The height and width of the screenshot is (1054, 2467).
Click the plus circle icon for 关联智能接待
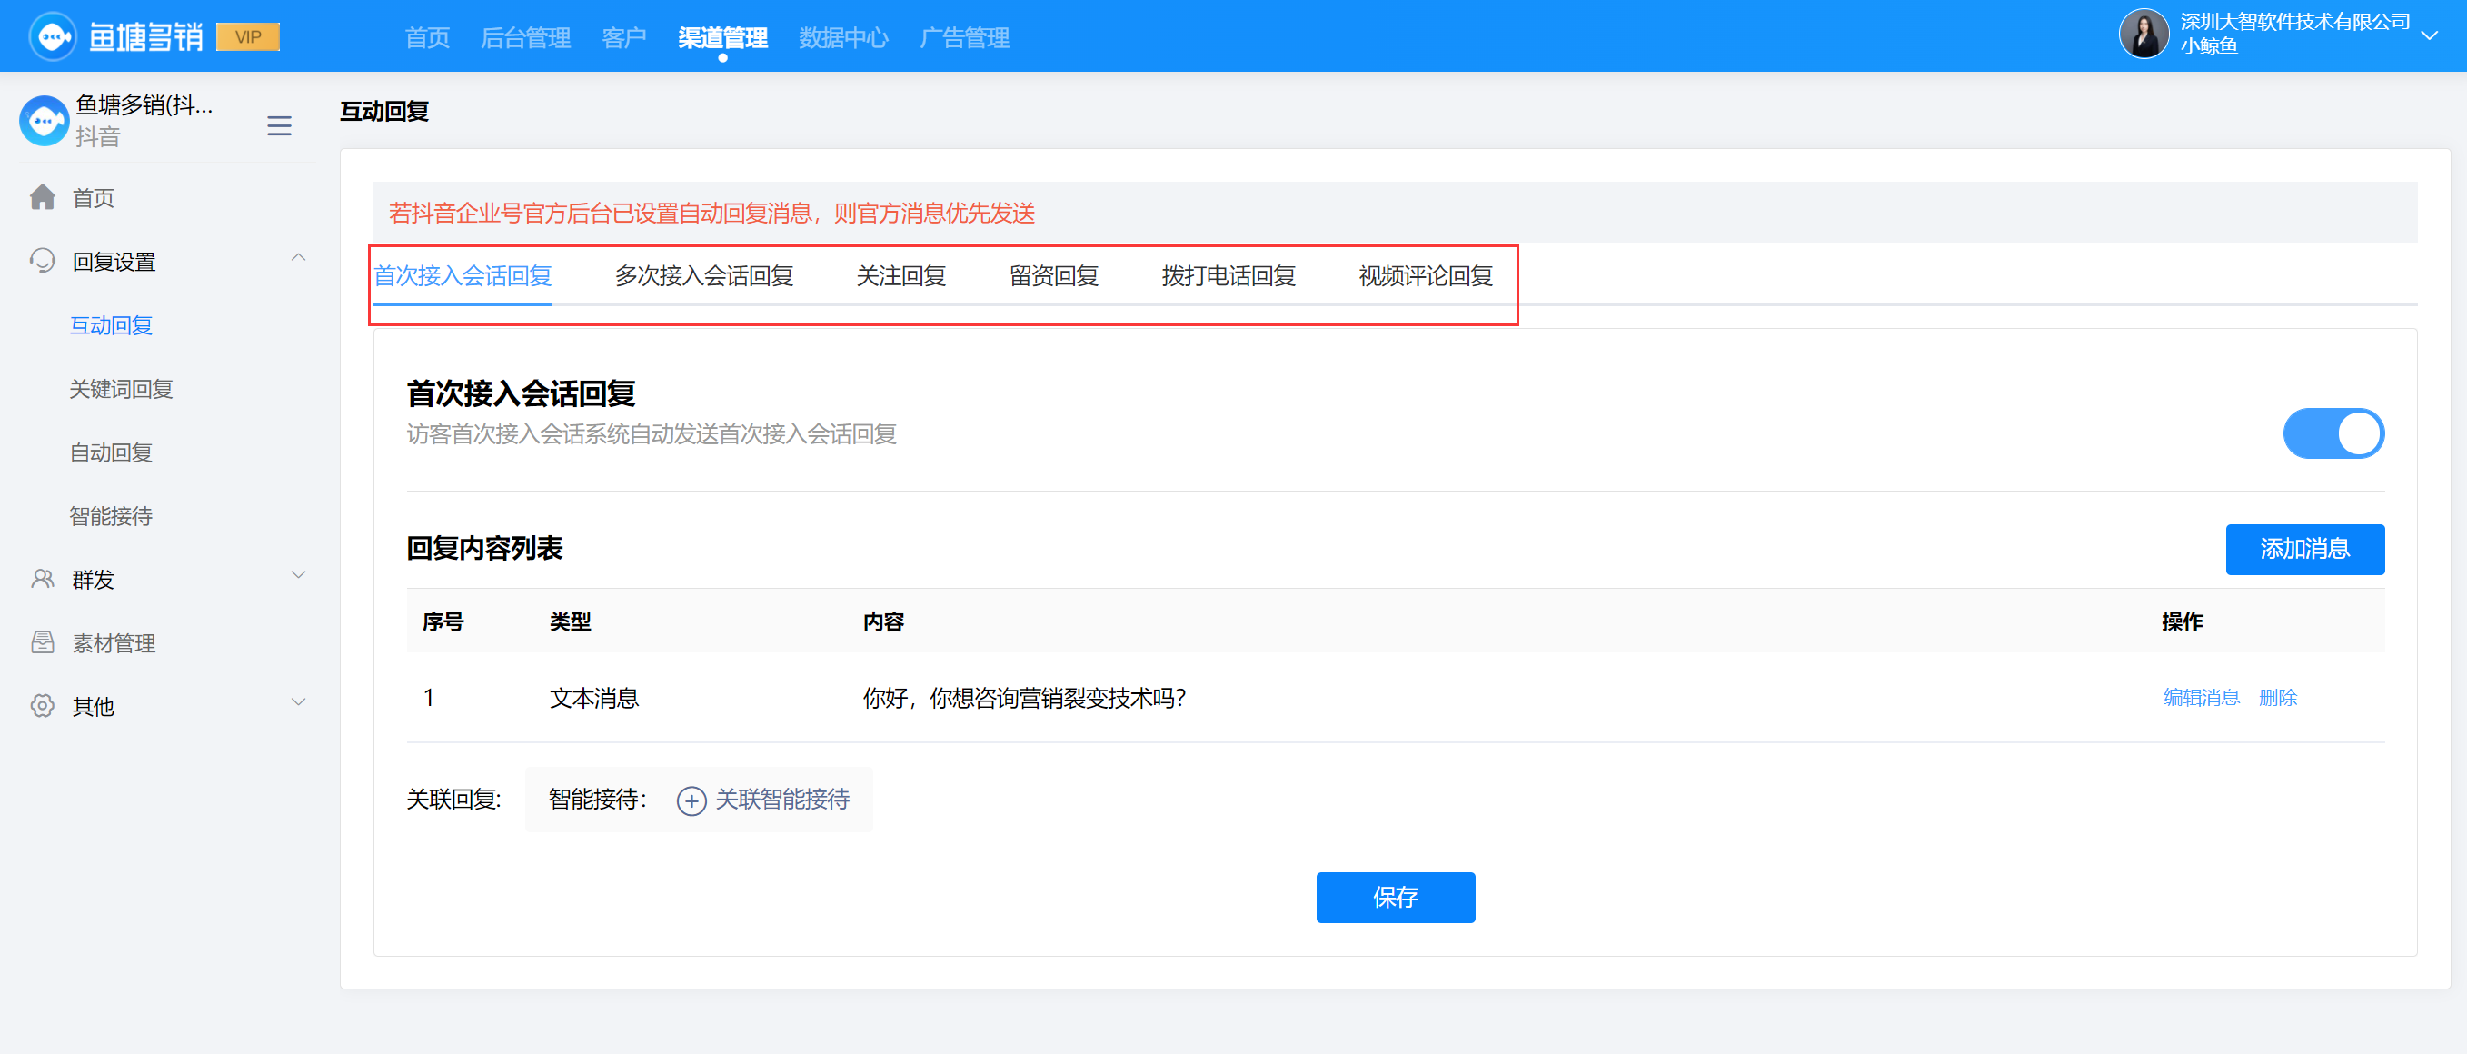click(x=691, y=800)
